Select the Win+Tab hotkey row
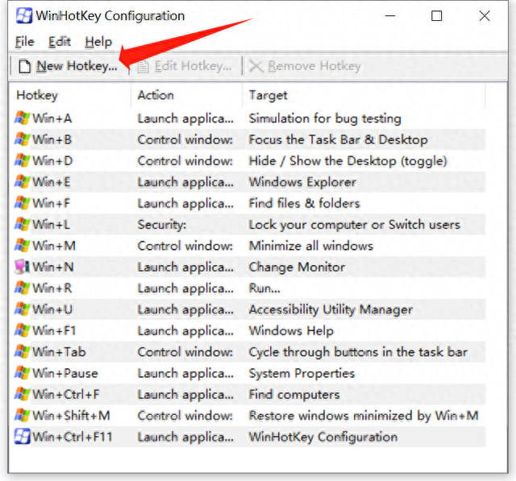The width and height of the screenshot is (516, 481). click(x=250, y=352)
